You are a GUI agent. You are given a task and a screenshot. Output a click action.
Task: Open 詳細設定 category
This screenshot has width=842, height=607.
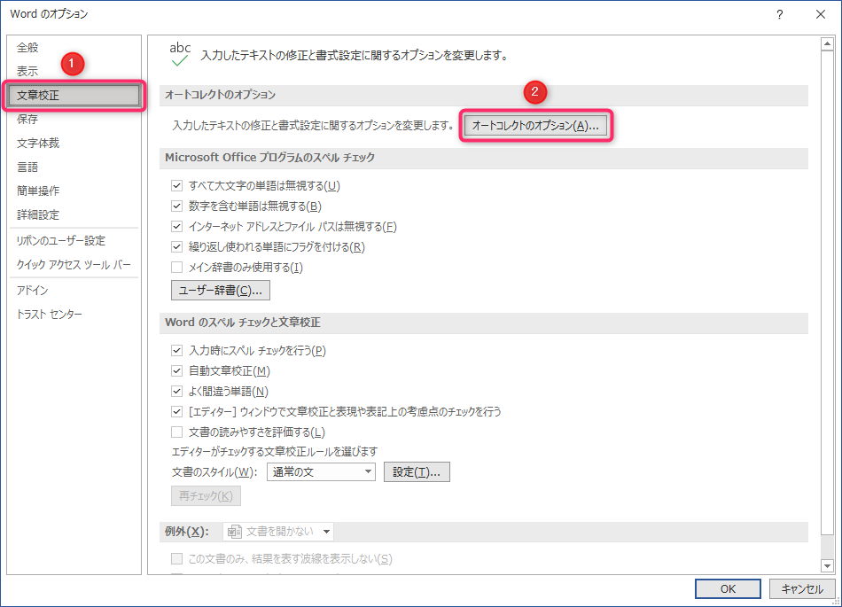37,214
